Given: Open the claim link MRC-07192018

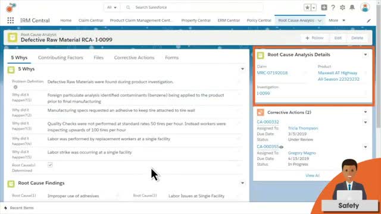Looking at the screenshot, I should (x=272, y=73).
